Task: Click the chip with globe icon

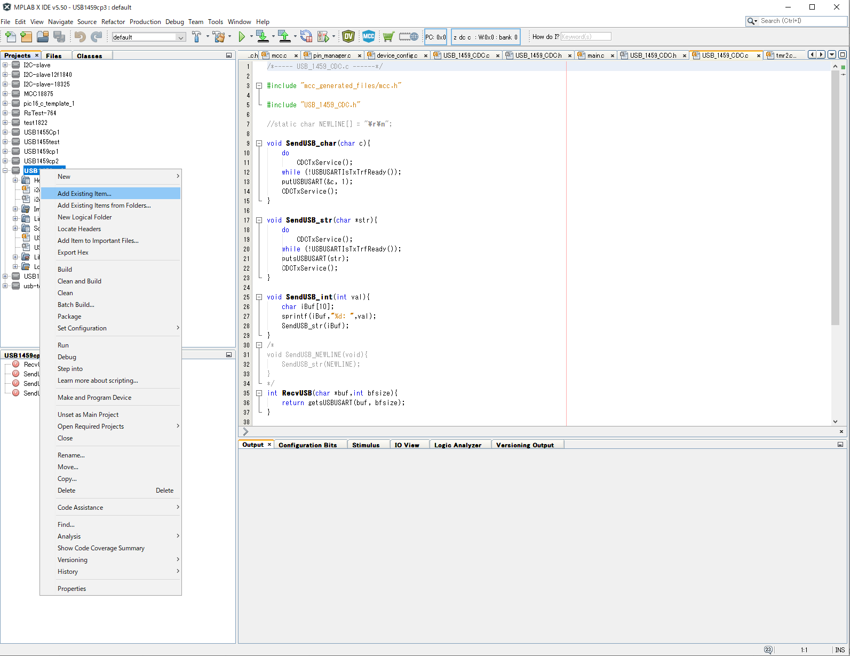Action: click(409, 36)
